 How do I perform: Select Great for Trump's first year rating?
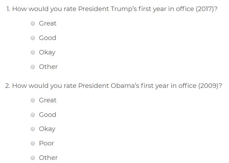(33, 23)
